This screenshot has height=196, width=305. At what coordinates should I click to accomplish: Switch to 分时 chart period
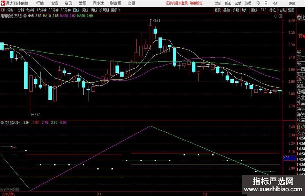coord(10,10)
